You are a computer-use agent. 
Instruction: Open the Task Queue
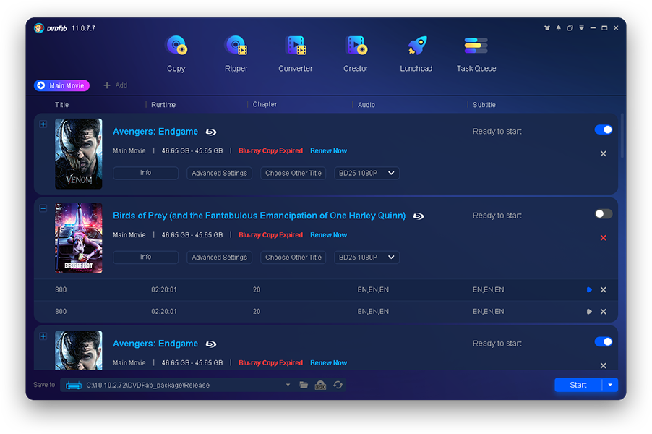tap(475, 54)
